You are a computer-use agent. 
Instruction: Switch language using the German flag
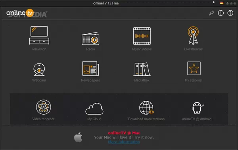tap(222, 3)
